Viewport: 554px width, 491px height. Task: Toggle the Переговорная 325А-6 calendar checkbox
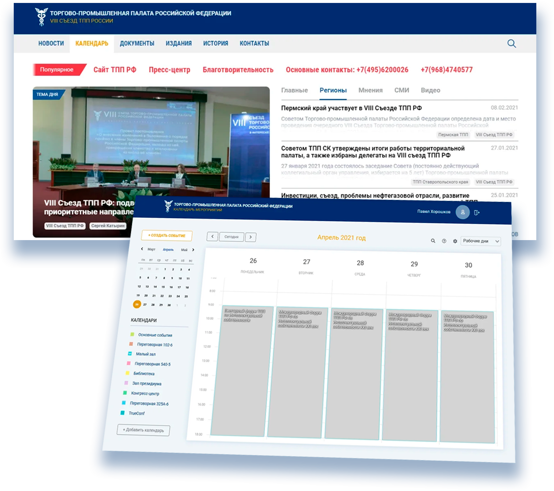pos(124,402)
